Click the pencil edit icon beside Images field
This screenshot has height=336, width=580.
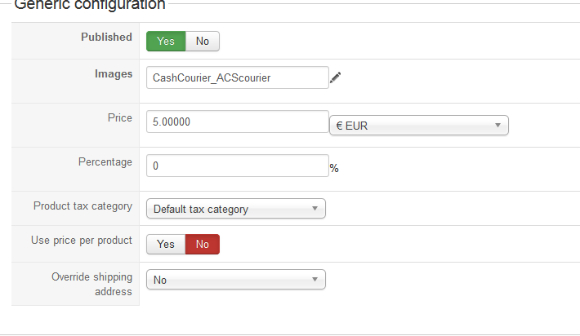coord(335,77)
